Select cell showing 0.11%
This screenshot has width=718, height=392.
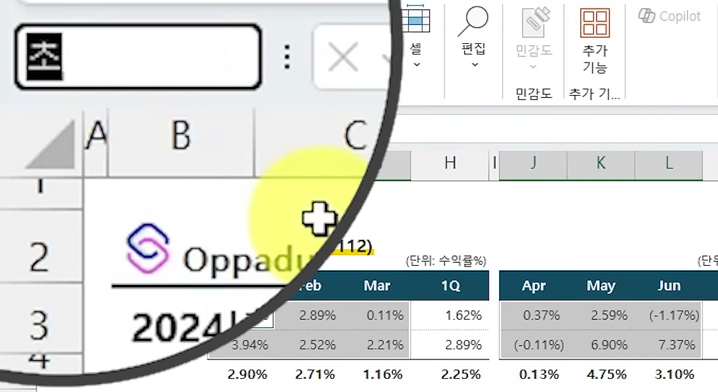tap(377, 315)
